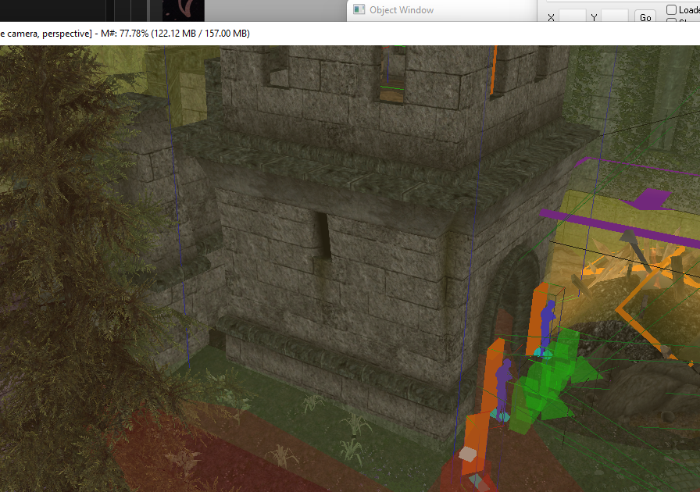Toggle the Loaded checkbox
The width and height of the screenshot is (700, 492).
pyautogui.click(x=671, y=9)
